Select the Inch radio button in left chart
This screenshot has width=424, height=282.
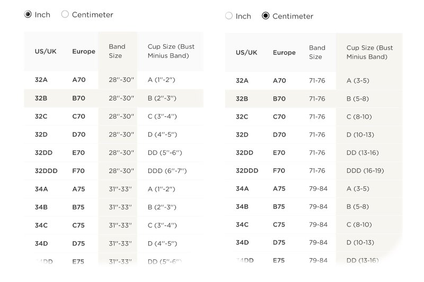(x=28, y=14)
